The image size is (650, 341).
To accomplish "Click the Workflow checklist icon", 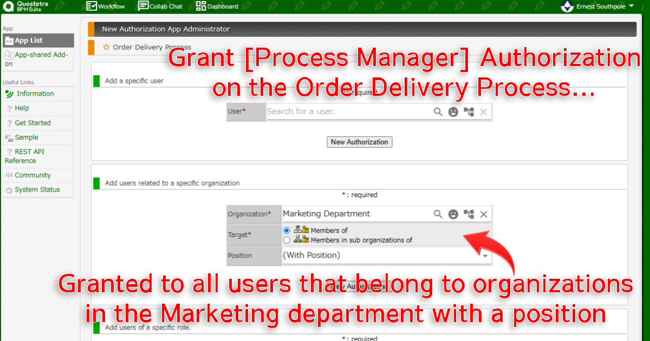I will tap(91, 6).
